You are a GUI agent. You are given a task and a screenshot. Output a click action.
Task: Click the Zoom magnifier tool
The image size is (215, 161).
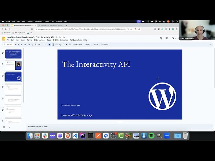36,45
